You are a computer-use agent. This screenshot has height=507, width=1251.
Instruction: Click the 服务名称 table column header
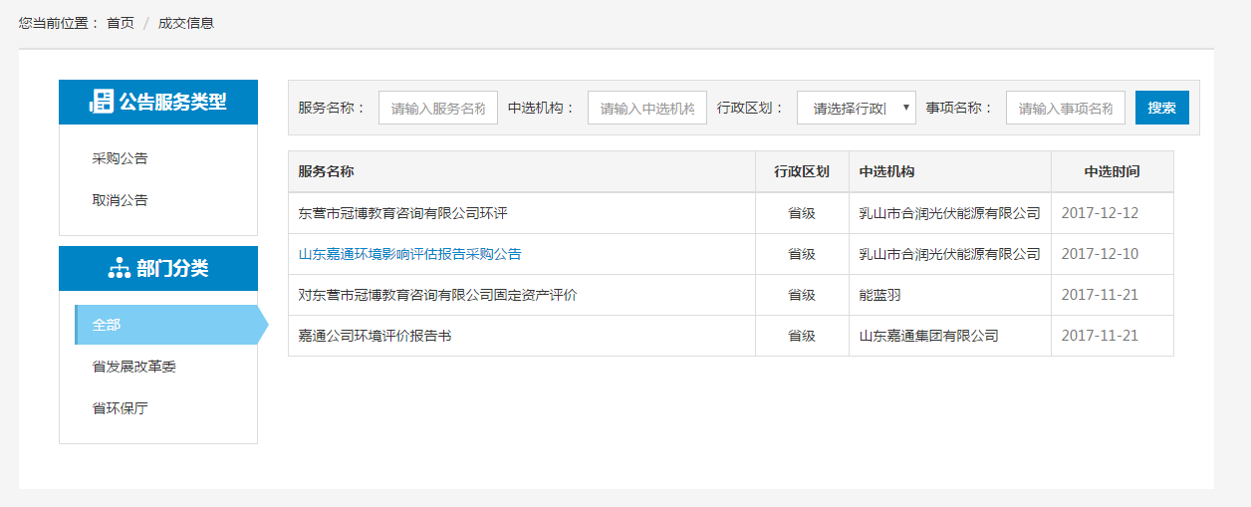click(326, 171)
